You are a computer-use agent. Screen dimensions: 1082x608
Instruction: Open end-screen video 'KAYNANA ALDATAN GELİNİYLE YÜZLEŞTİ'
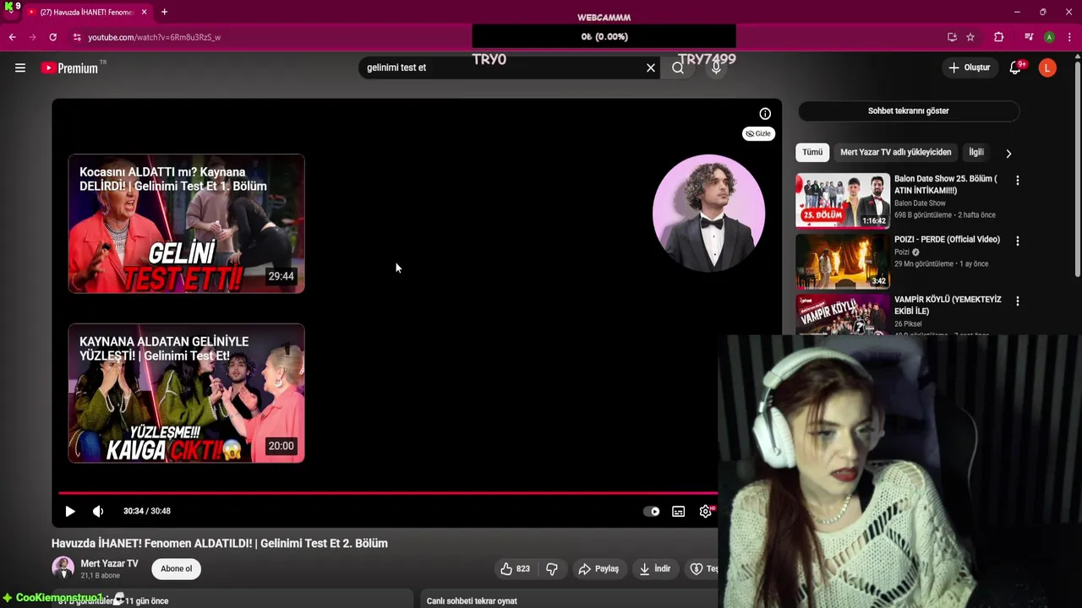[x=186, y=394]
